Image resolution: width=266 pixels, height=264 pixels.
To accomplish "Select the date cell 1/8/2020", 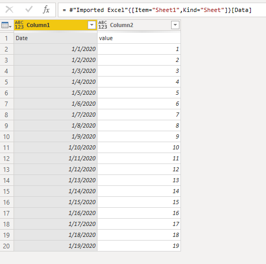I will [55, 125].
